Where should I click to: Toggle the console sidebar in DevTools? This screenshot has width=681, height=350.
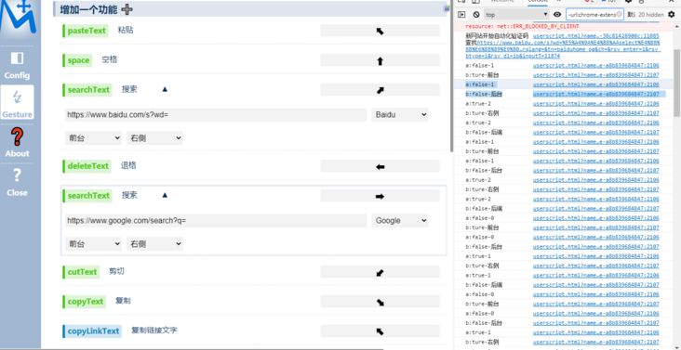click(x=461, y=15)
